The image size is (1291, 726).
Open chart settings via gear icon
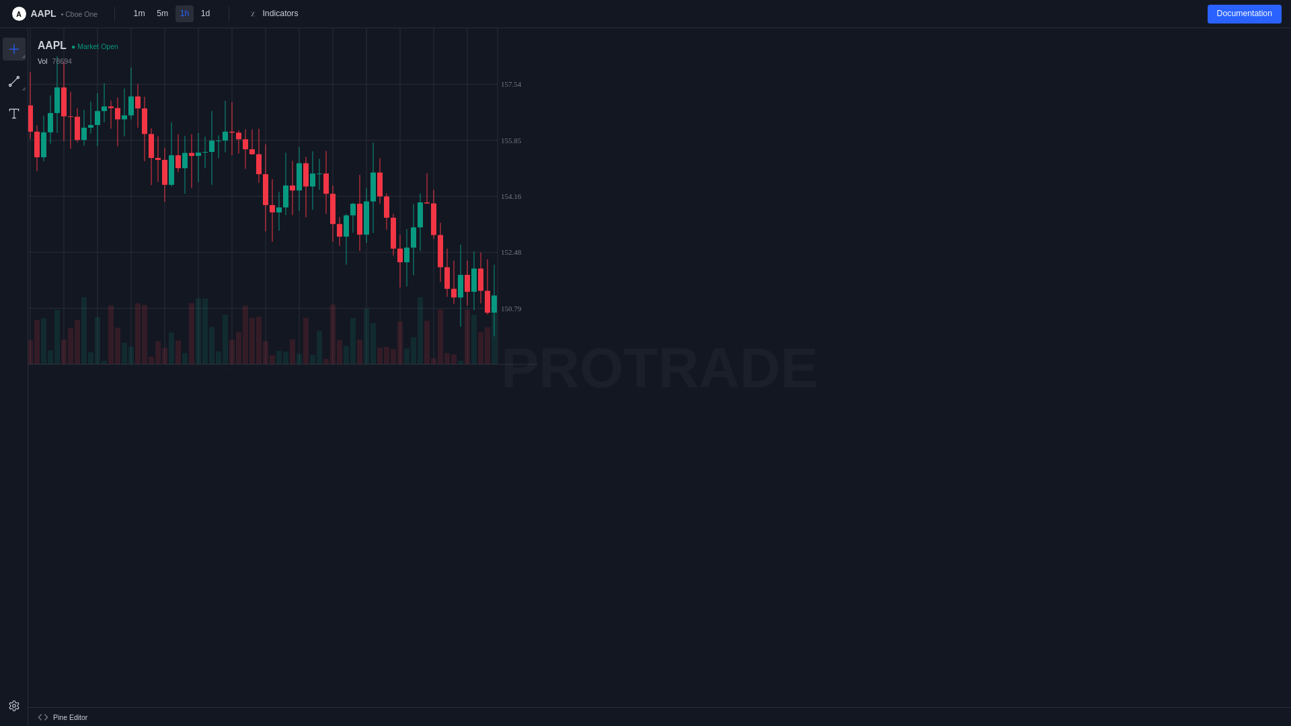point(13,706)
